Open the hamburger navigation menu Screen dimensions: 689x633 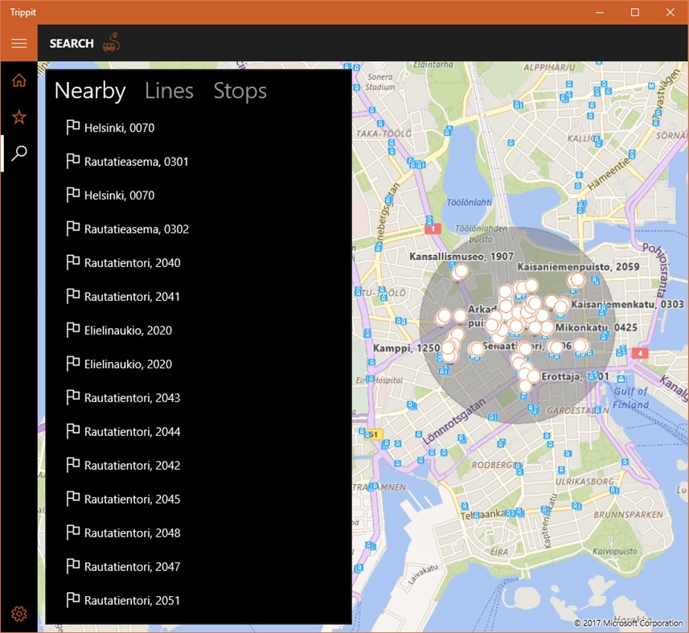[x=18, y=43]
